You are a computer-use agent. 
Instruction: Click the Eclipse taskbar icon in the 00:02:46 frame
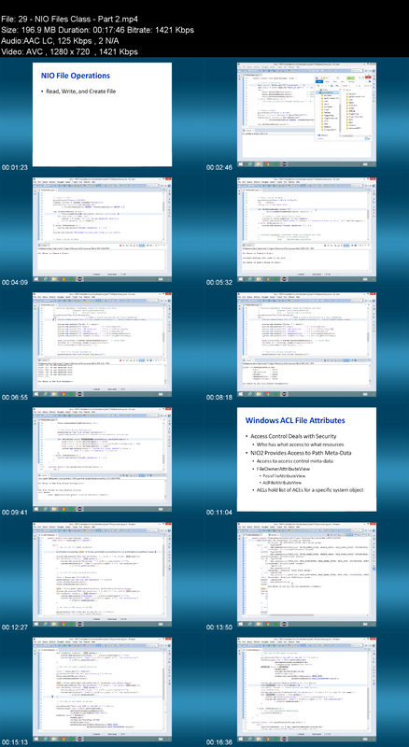click(x=284, y=164)
